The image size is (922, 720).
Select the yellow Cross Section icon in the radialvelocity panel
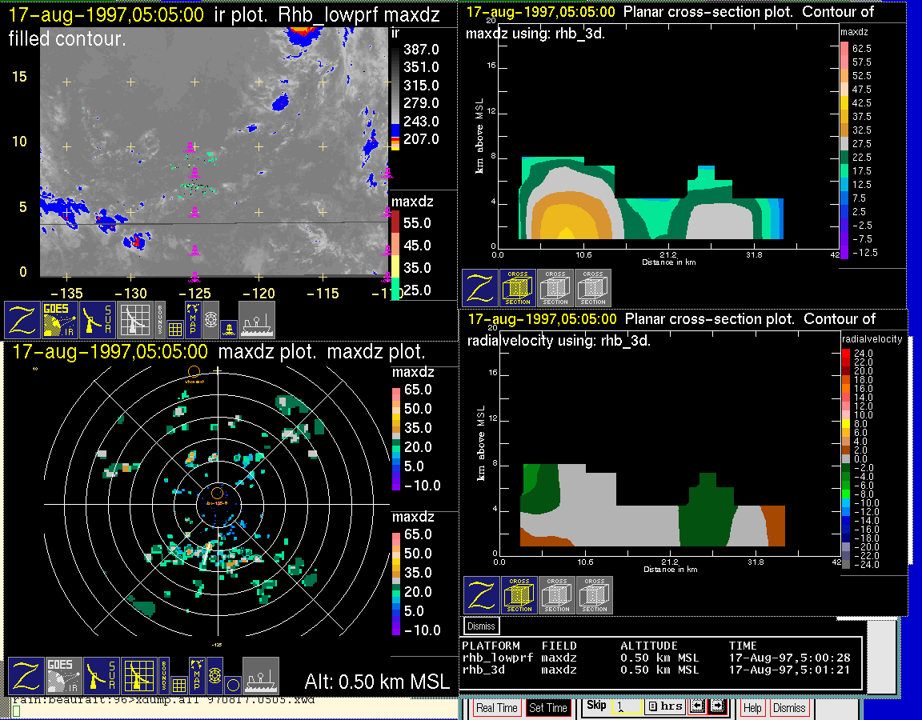pyautogui.click(x=519, y=596)
